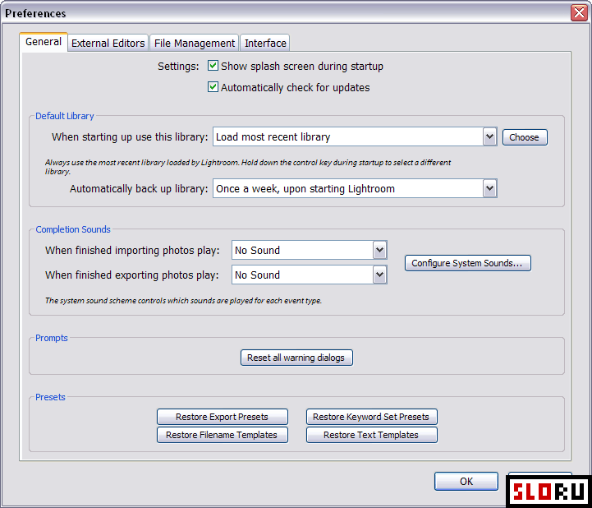Go to the General tab

click(x=44, y=42)
